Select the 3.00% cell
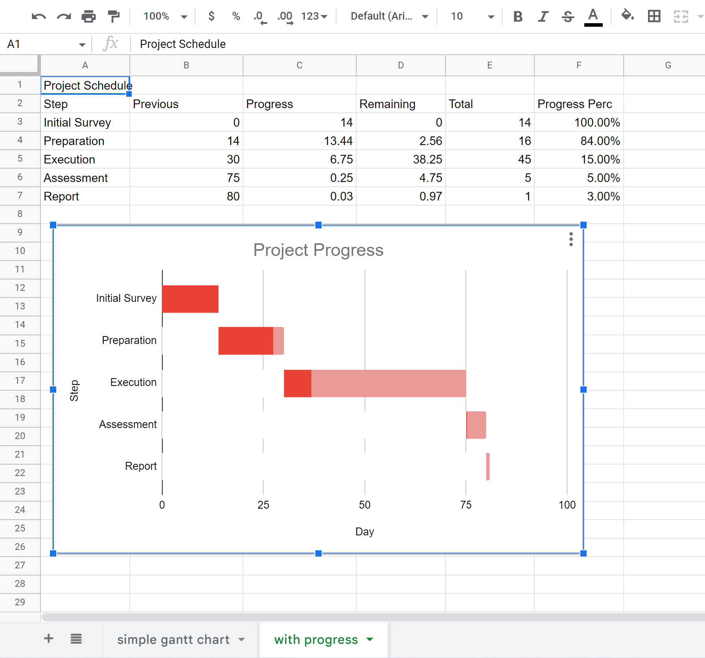 point(579,196)
